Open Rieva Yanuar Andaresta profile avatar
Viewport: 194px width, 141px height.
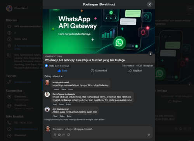coord(47,94)
